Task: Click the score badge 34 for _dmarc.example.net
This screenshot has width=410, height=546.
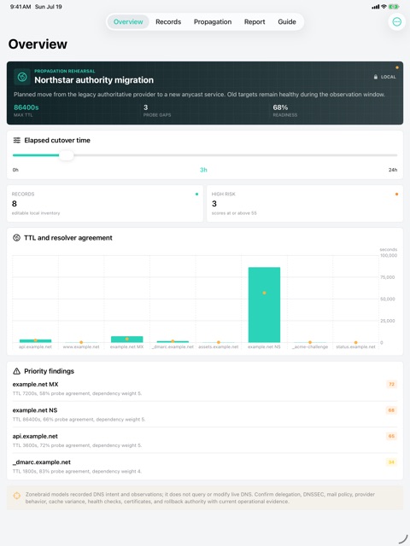Action: (x=391, y=462)
